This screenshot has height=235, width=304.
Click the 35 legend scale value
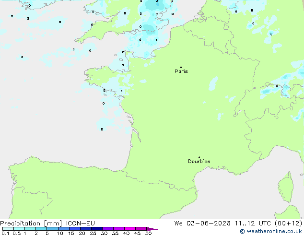pos(115,233)
